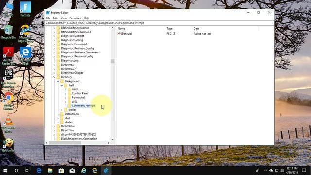Open the Edit menu
This screenshot has height=175, width=311.
tap(55, 18)
